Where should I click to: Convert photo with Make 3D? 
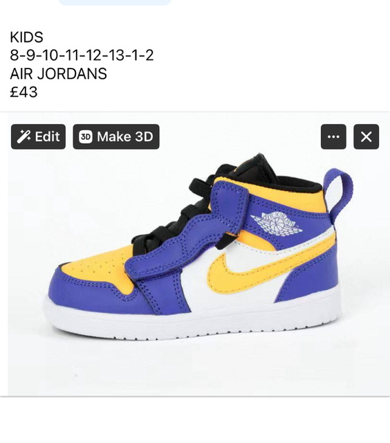point(116,137)
